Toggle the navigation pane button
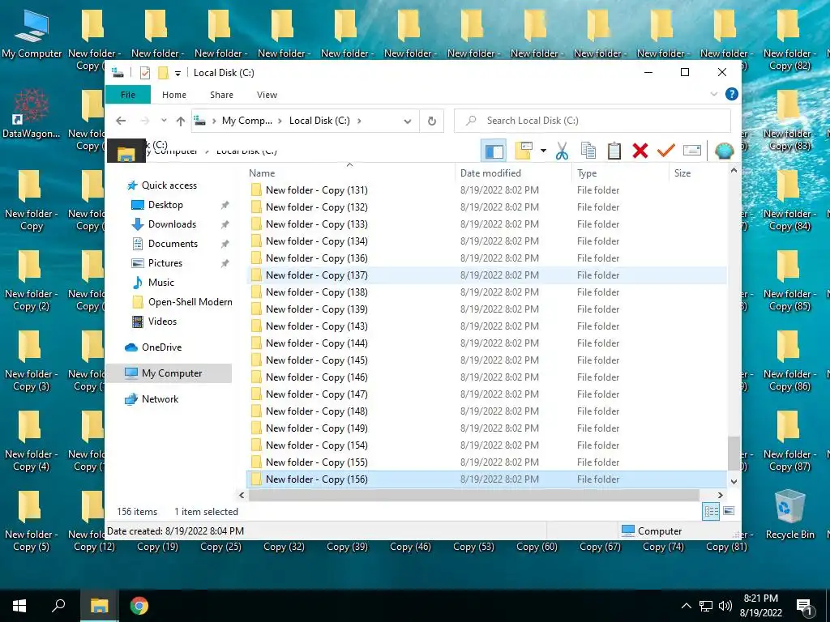 tap(494, 151)
